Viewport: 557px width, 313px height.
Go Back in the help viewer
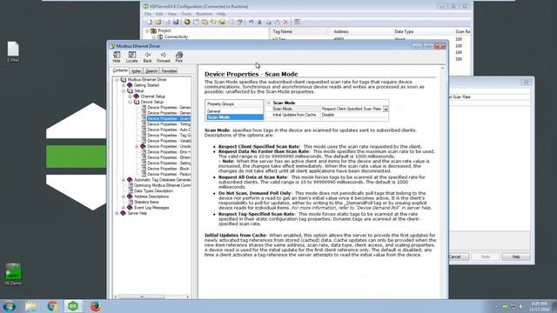click(x=147, y=57)
